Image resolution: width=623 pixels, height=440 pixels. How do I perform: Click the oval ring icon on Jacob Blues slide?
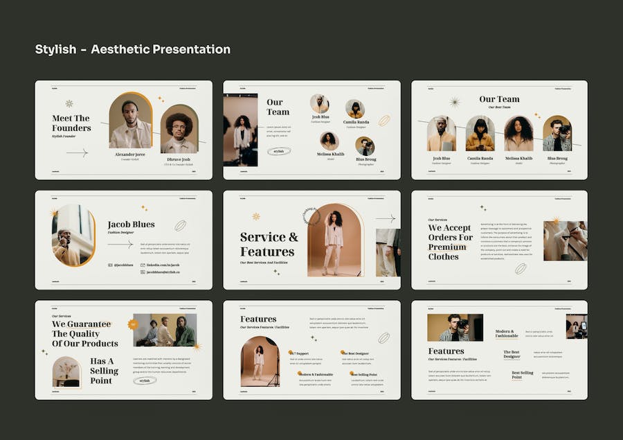click(181, 225)
